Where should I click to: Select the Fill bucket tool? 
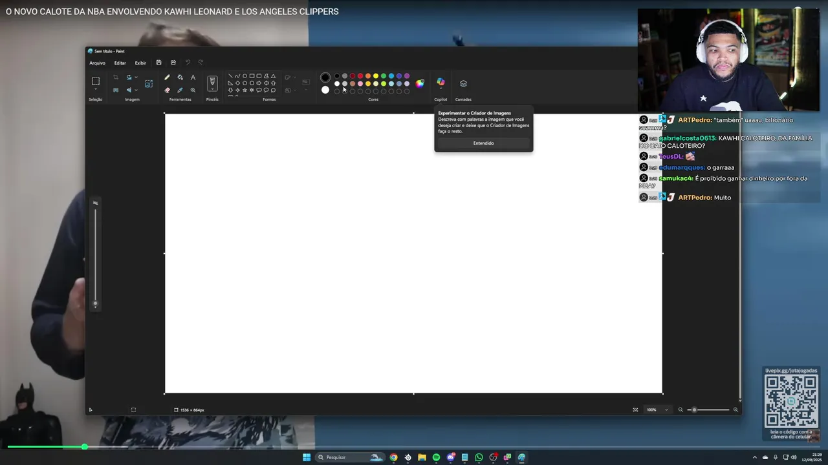pyautogui.click(x=180, y=77)
